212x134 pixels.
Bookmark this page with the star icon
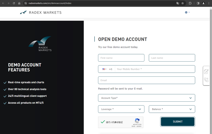click(x=183, y=3)
